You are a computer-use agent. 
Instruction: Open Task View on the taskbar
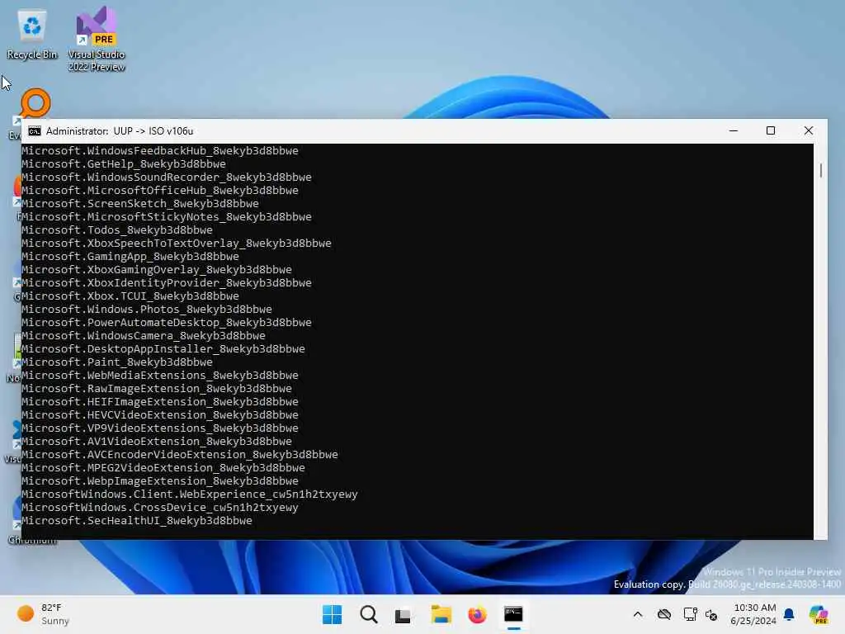pyautogui.click(x=403, y=614)
